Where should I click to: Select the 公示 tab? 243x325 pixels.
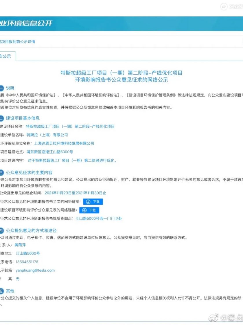7,56
